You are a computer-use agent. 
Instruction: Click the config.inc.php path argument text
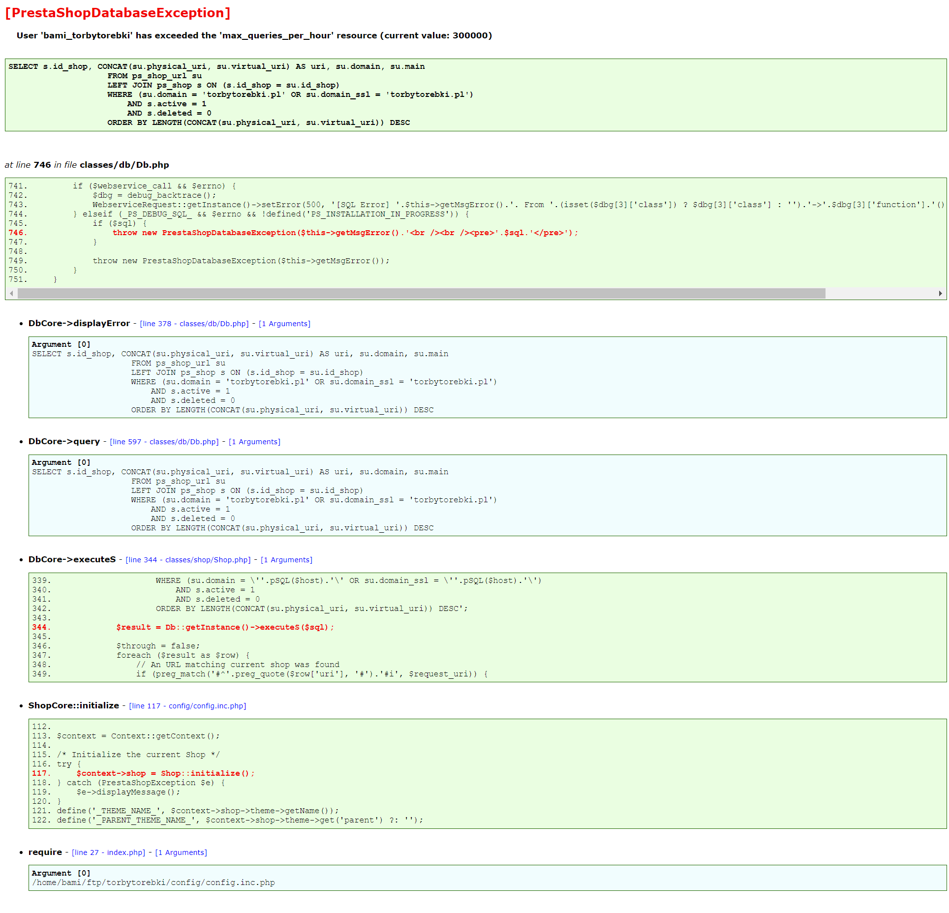pos(153,883)
